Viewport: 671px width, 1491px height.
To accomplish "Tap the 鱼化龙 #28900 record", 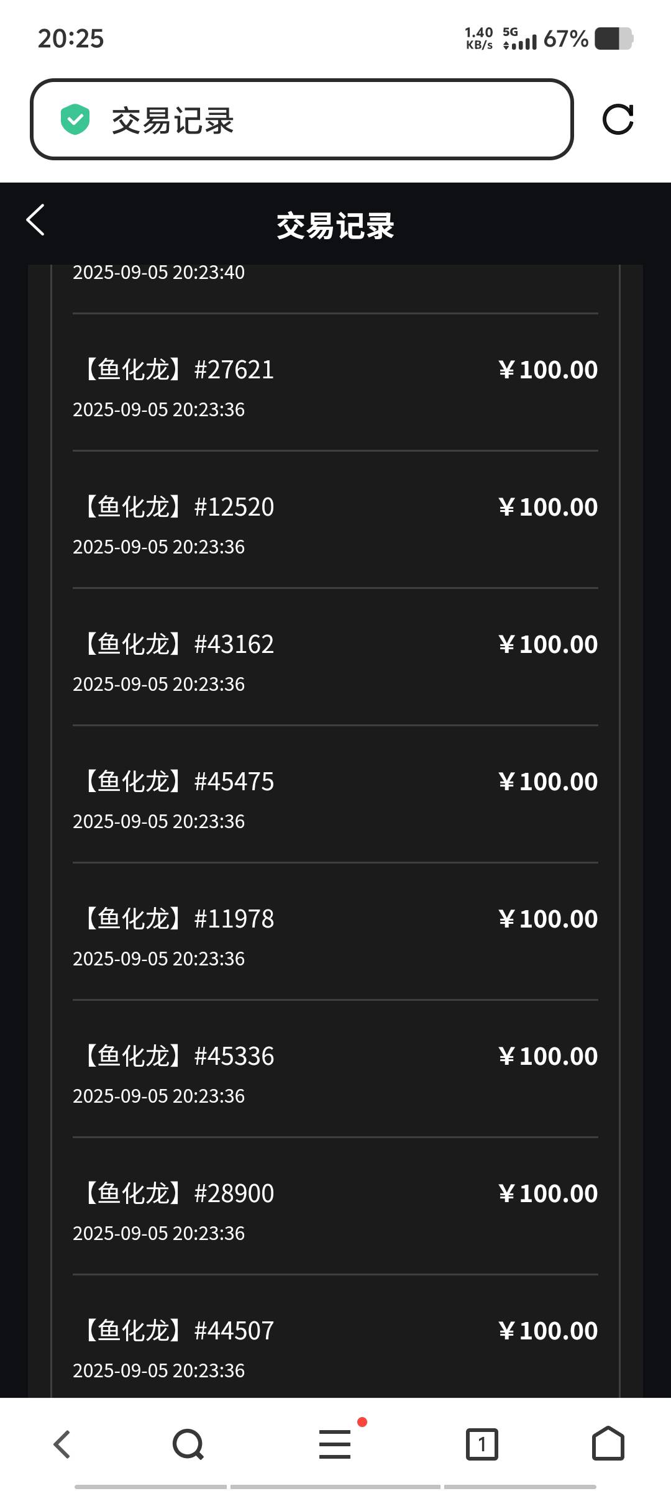I will (x=335, y=1206).
